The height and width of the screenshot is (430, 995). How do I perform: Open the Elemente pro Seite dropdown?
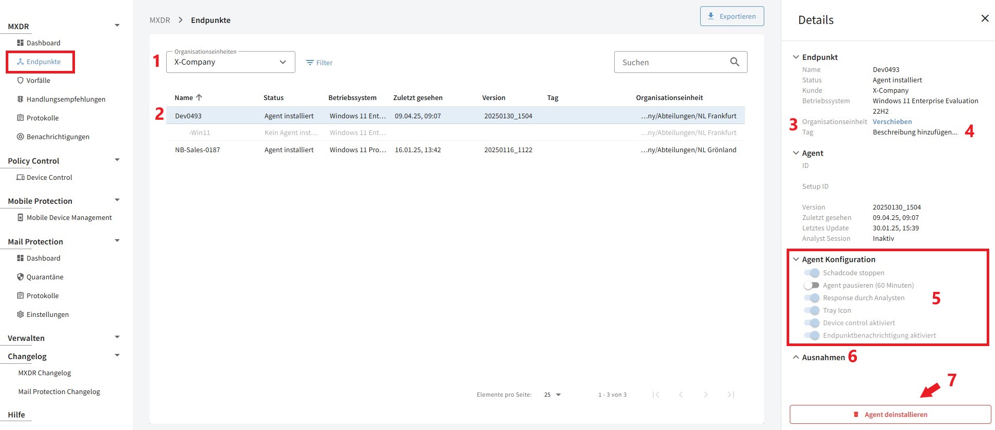pos(552,395)
